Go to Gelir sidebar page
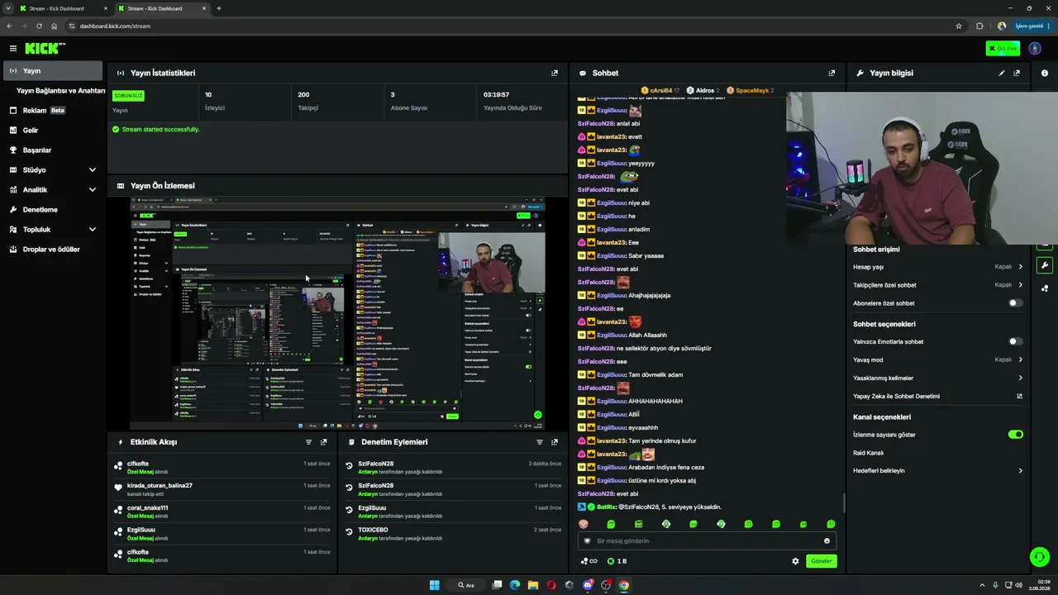The image size is (1058, 595). 54,131
